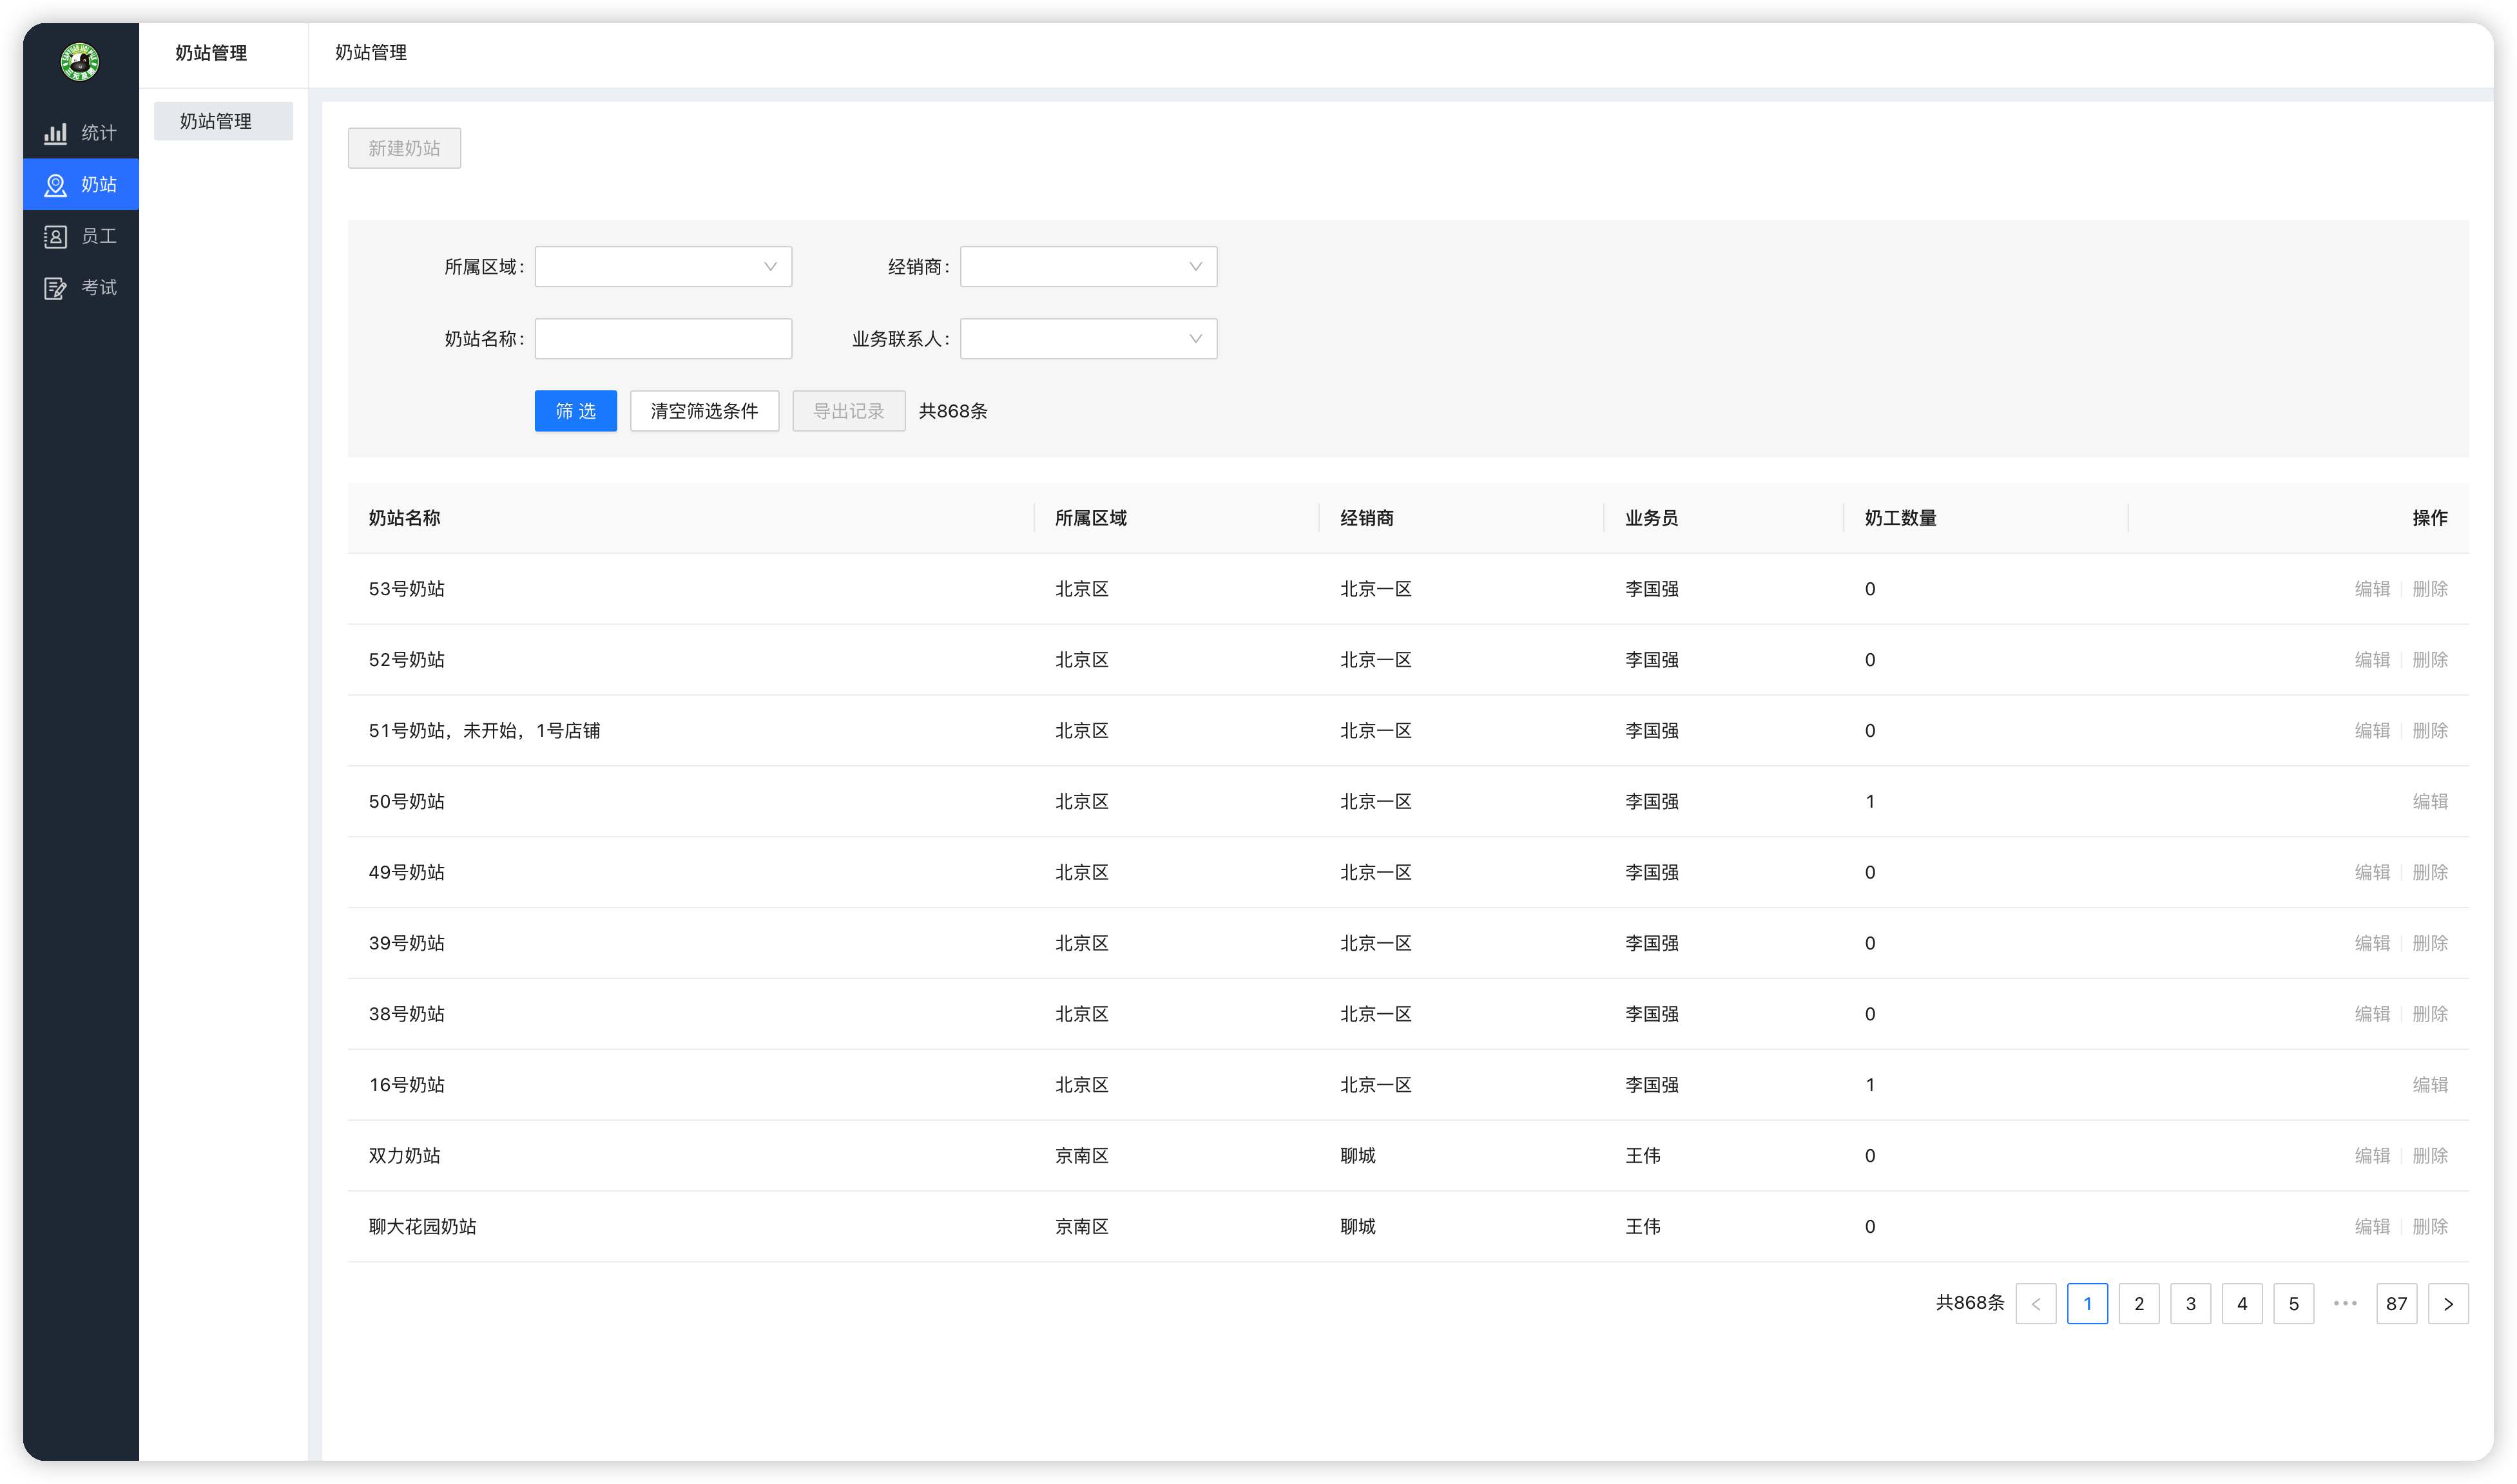Edit the 双力奶站 row
The width and height of the screenshot is (2517, 1484).
2372,1156
